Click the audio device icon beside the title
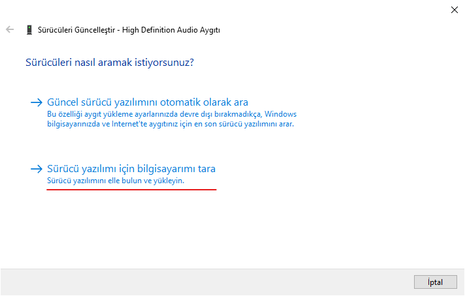Screen dimensions: 465x296 [x=29, y=30]
